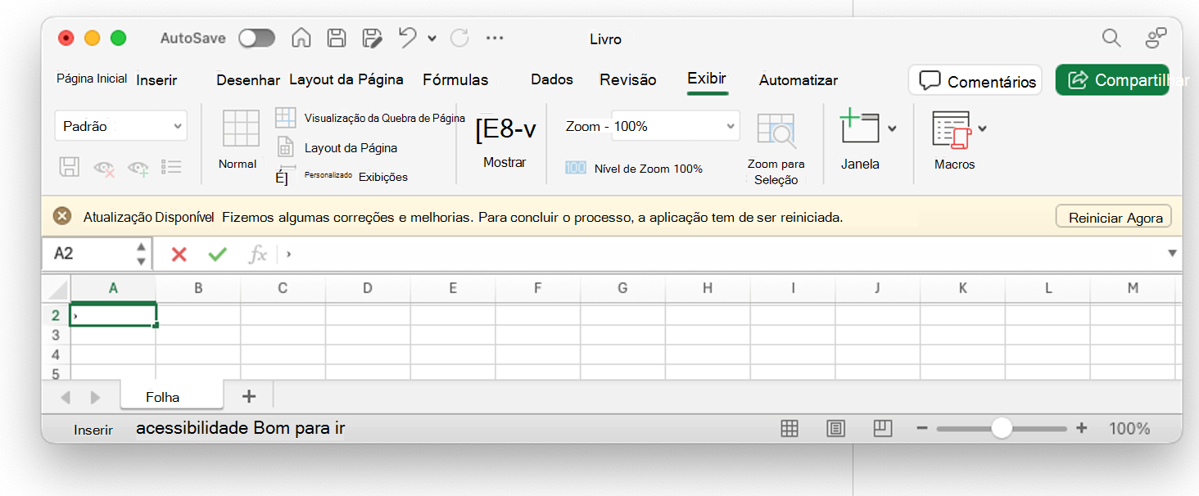Image resolution: width=1199 pixels, height=496 pixels.
Task: Switch to Page Break Preview in status bar
Action: pos(882,428)
